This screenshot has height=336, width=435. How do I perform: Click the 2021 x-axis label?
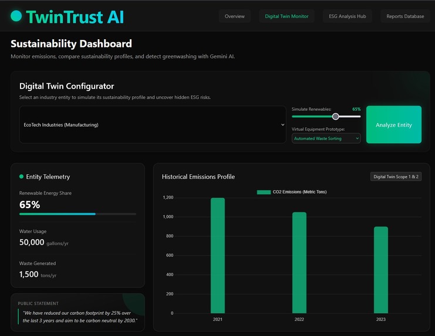tap(218, 320)
